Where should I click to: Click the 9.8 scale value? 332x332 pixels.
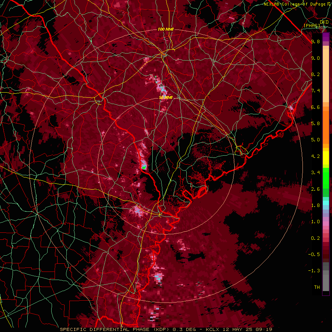tap(315, 41)
